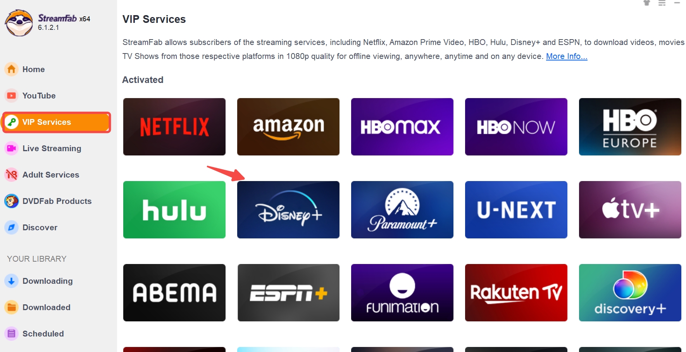Click the StreamFab sloth logo
Viewport: 686px width, 352px height.
(x=19, y=23)
